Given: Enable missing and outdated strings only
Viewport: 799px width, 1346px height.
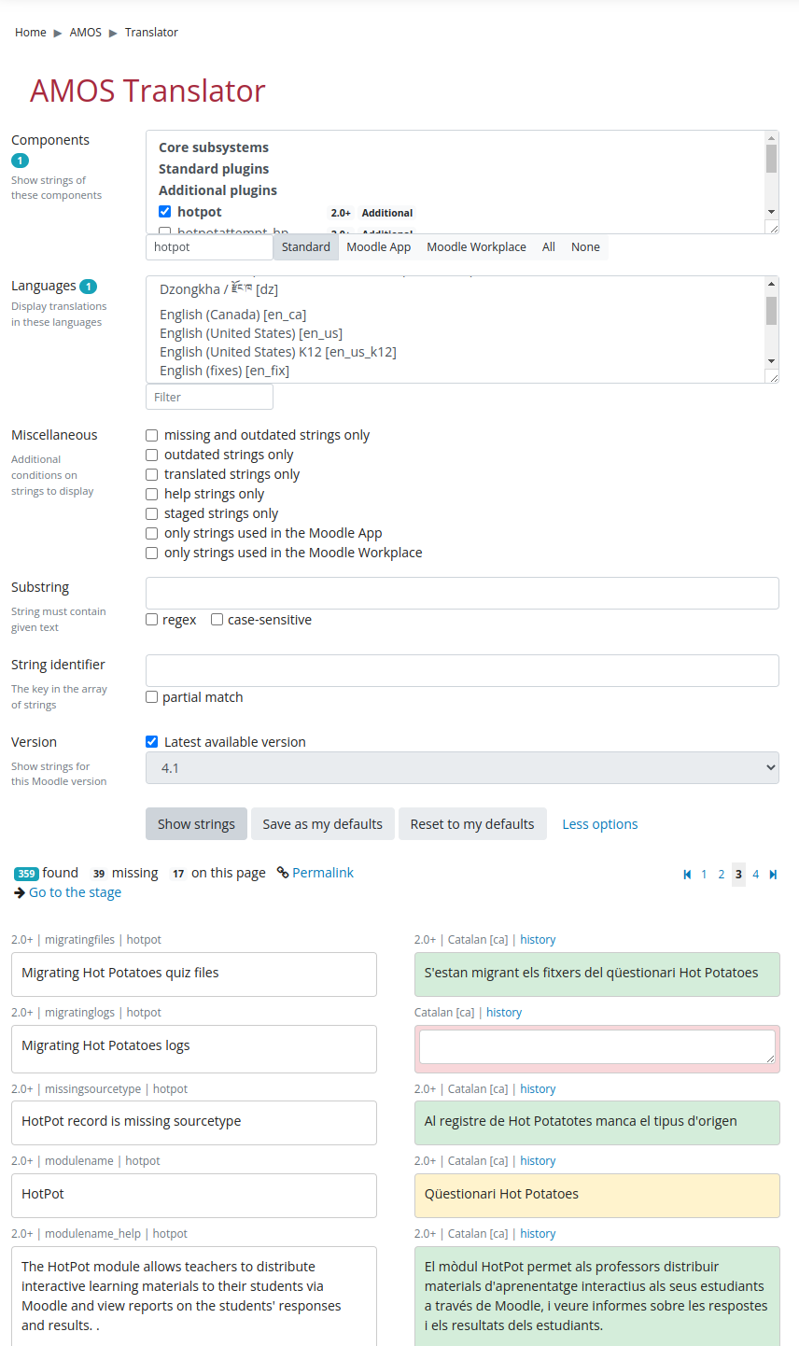Looking at the screenshot, I should (151, 435).
